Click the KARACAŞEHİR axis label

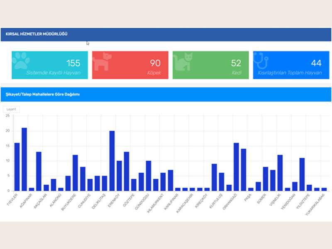(185, 203)
